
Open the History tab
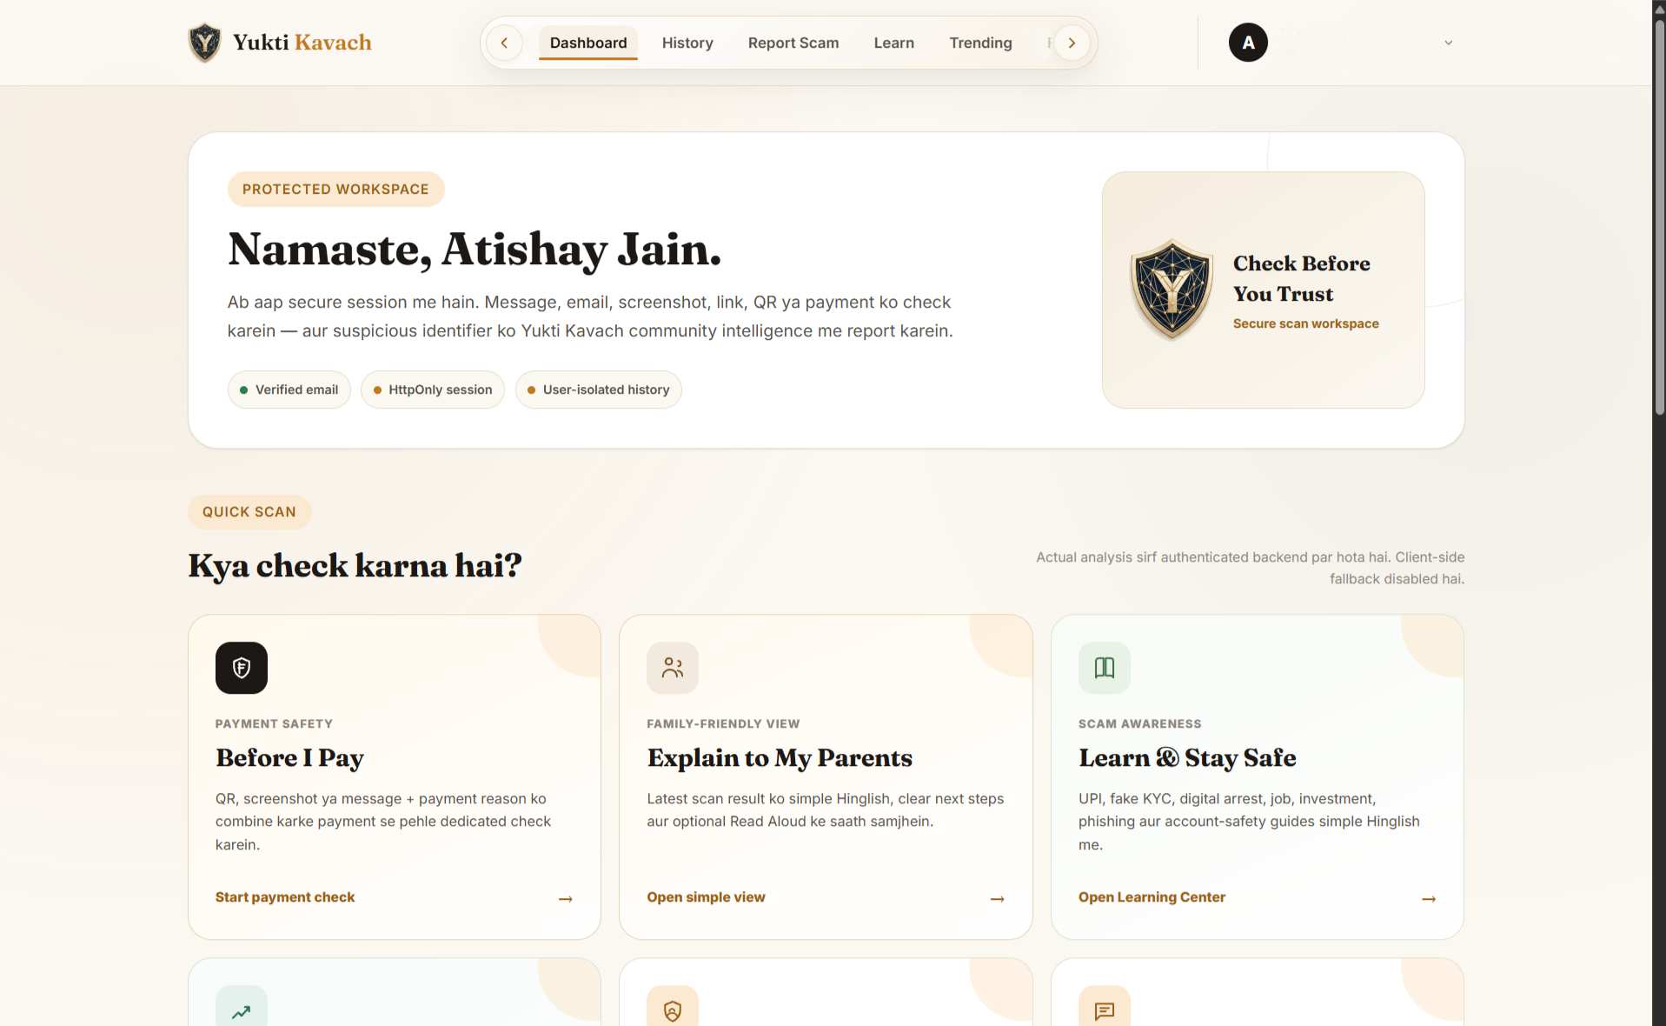687,43
